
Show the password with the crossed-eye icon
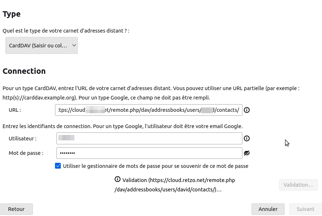(247, 153)
